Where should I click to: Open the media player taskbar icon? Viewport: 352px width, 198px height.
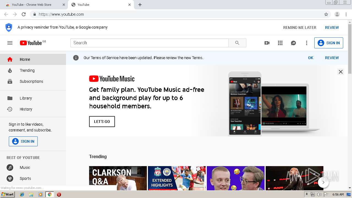[40, 194]
